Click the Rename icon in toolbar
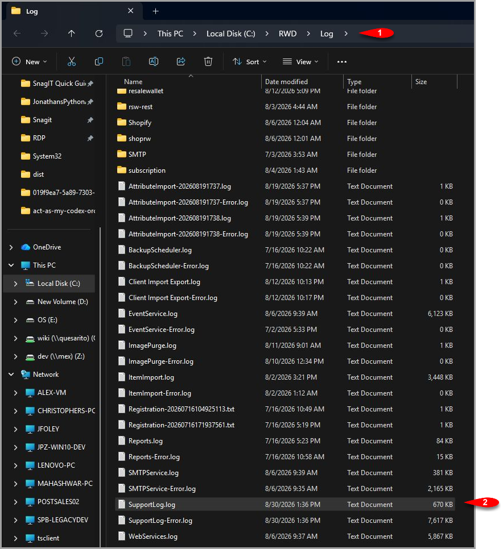The width and height of the screenshot is (503, 549). 154,61
